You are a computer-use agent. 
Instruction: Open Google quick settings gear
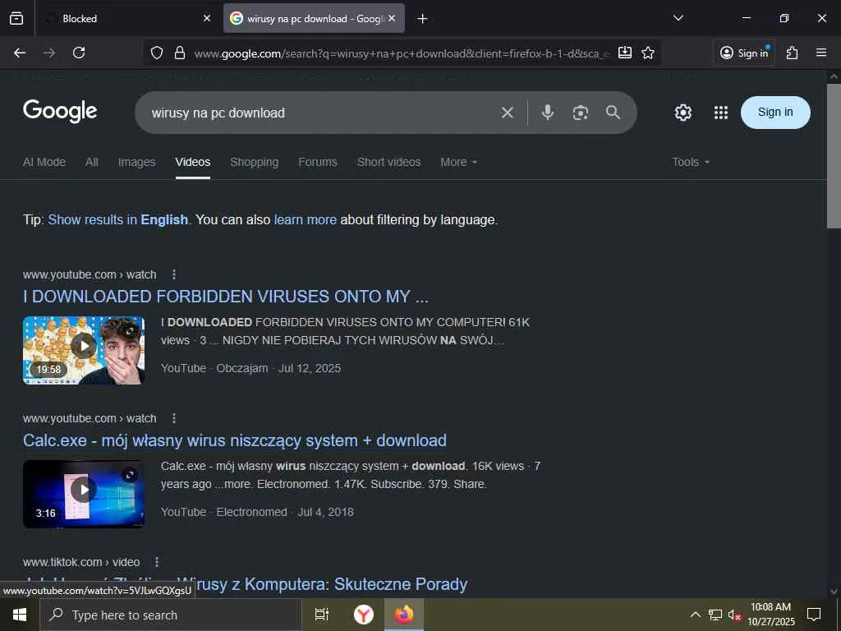682,113
